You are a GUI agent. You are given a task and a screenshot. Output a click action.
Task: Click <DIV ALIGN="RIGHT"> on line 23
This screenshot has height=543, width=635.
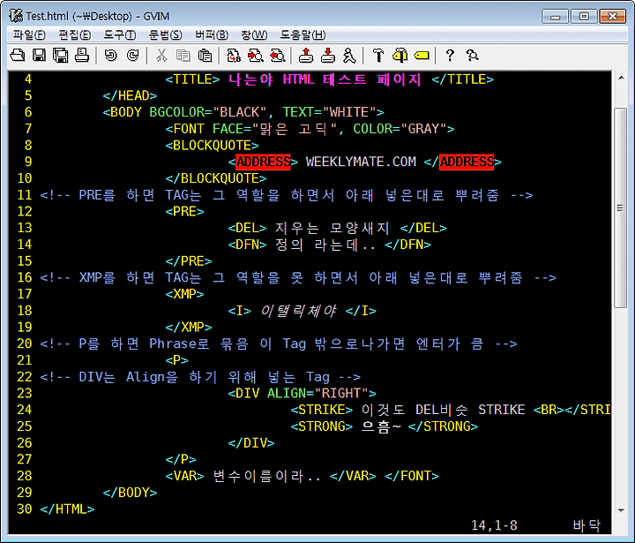click(303, 393)
